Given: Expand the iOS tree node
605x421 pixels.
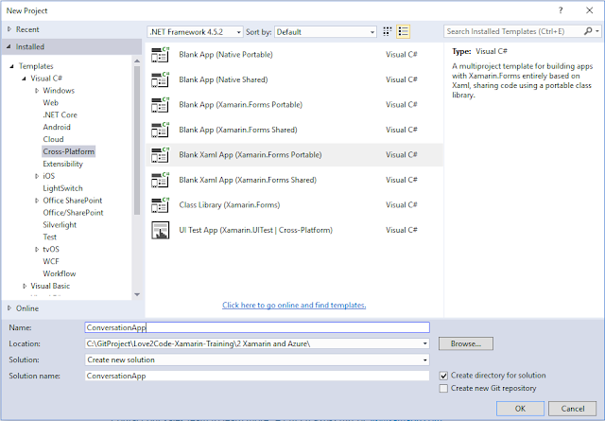Looking at the screenshot, I should pyautogui.click(x=37, y=176).
